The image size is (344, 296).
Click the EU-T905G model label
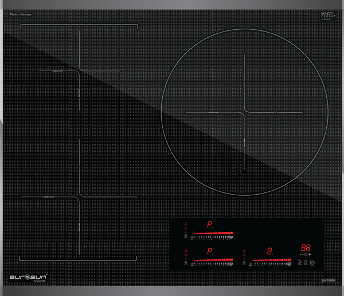point(328,280)
